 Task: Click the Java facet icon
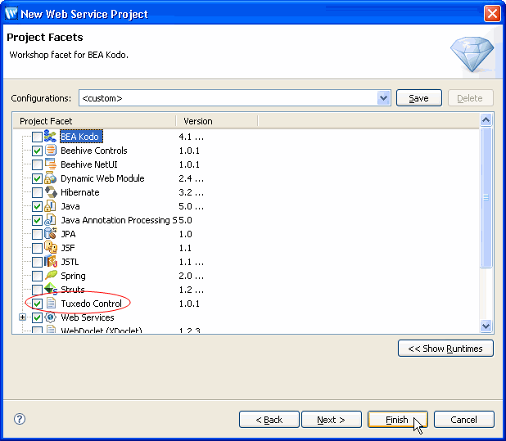[x=51, y=206]
